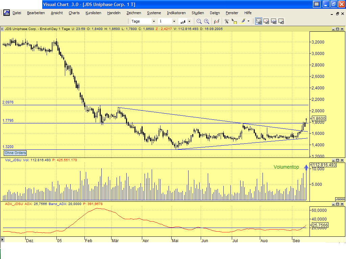Select the Zoom In magnifier tool
The height and width of the screenshot is (259, 346).
tap(206, 21)
